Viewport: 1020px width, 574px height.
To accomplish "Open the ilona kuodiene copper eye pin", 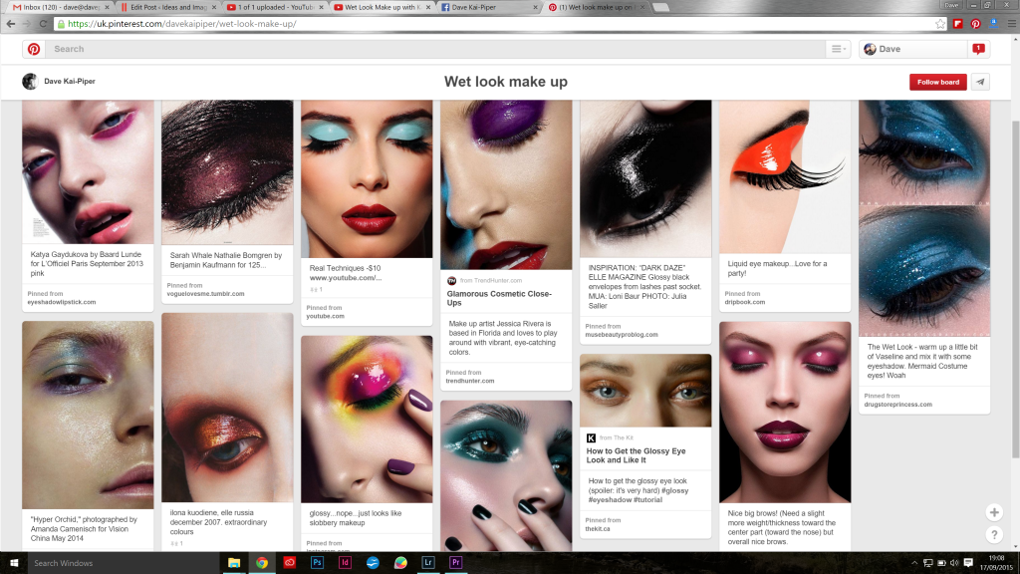I will 227,408.
